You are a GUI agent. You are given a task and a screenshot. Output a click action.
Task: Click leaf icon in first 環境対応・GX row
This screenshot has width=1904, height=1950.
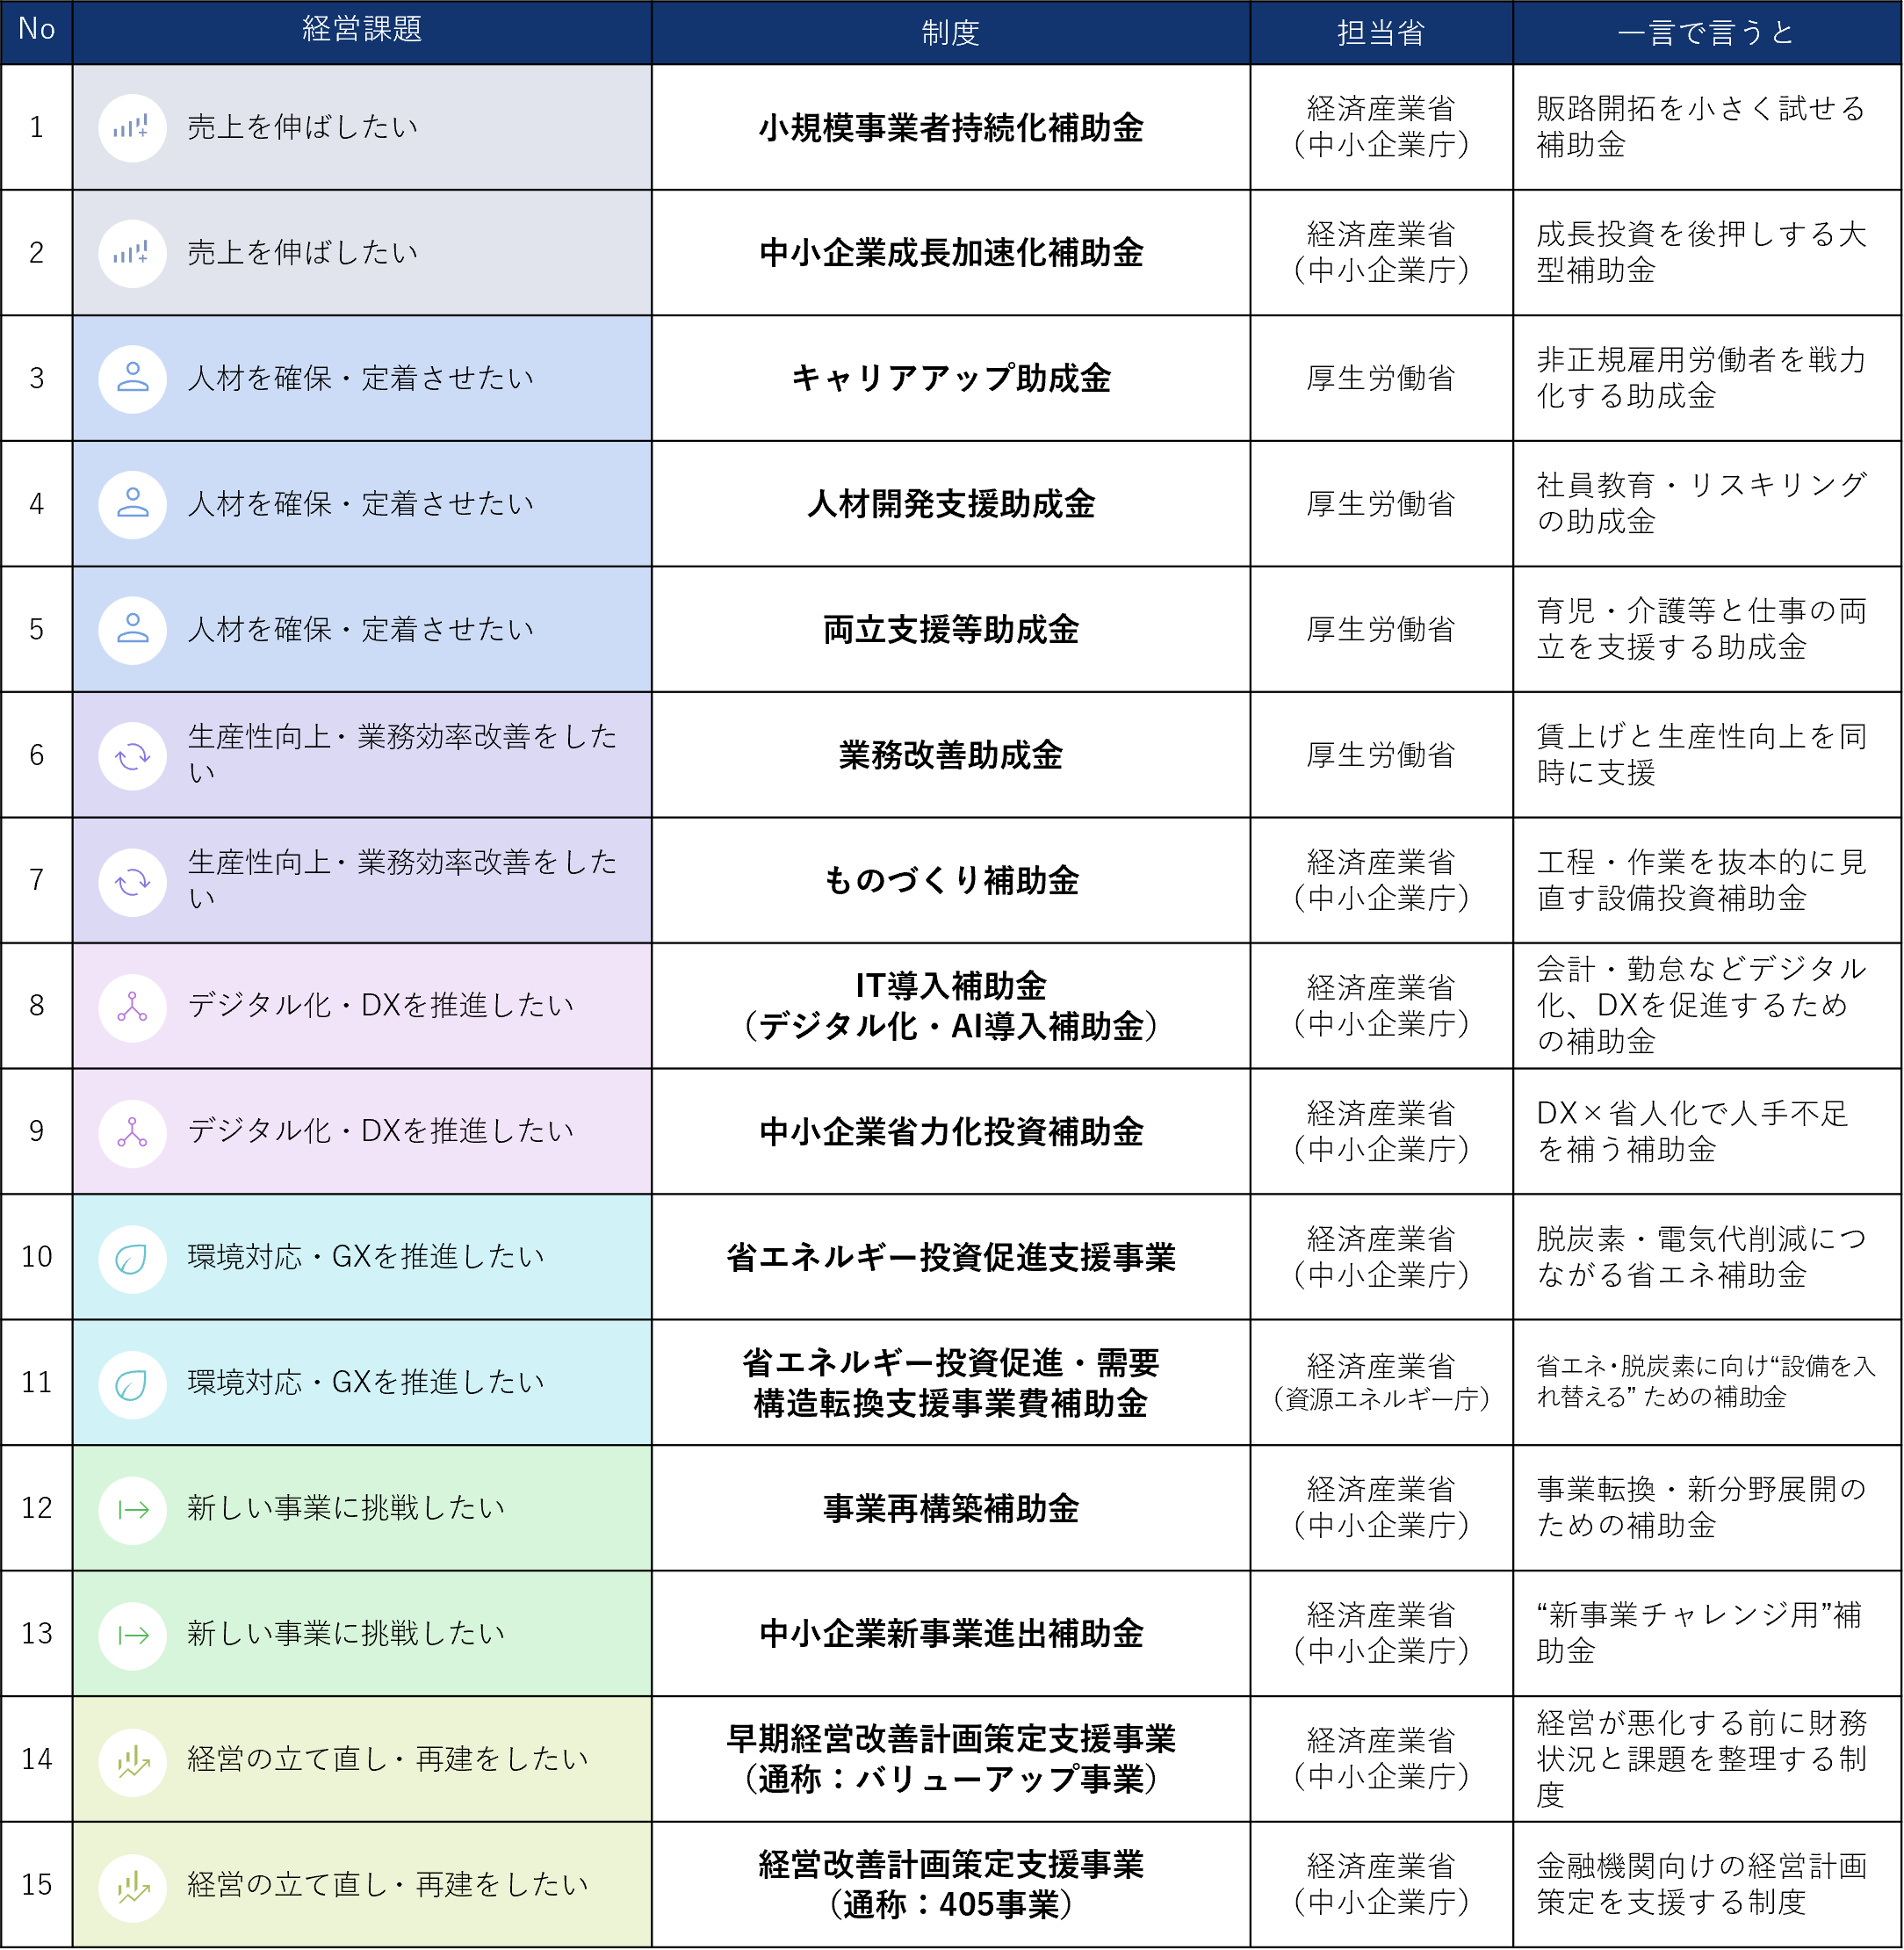[132, 1259]
